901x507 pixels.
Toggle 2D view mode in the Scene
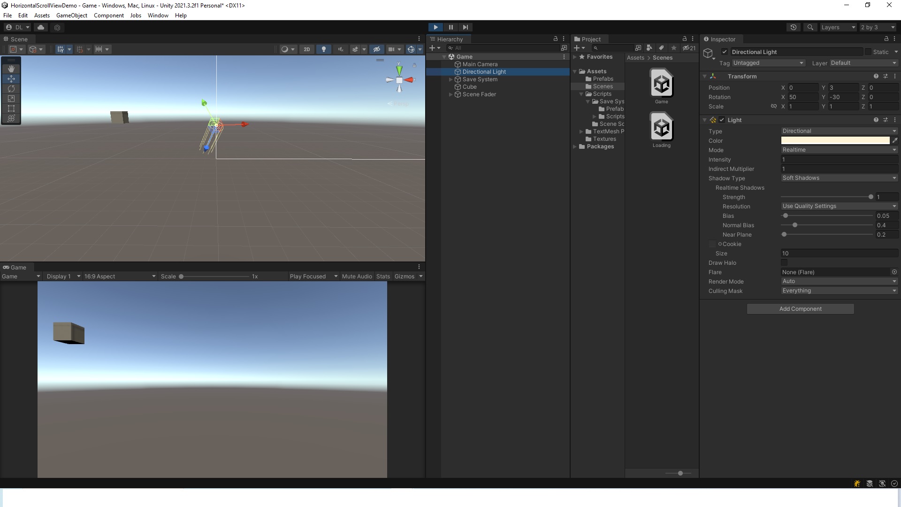[306, 49]
